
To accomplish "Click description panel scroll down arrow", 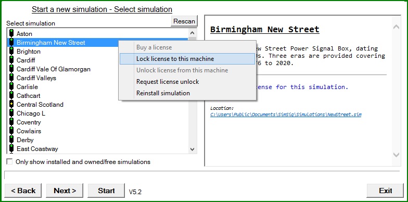I will (397, 155).
